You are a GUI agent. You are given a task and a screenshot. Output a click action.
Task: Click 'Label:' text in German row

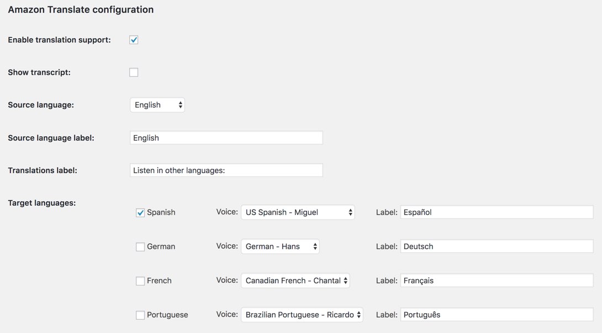click(387, 246)
